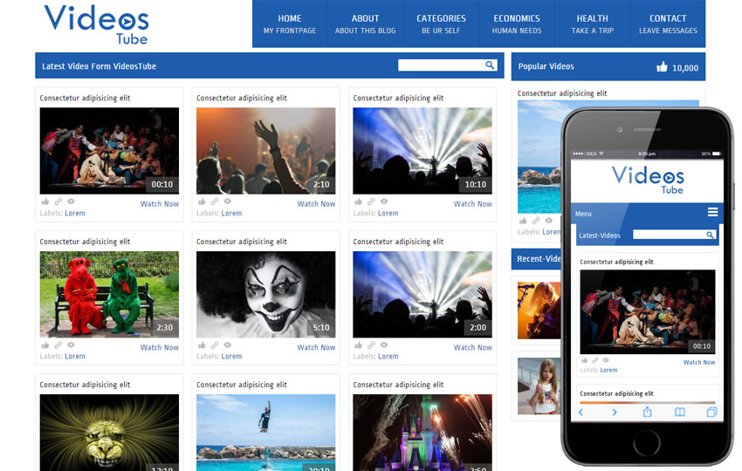Open the Economics menu item
Viewport: 742px width, 471px height.
tap(517, 24)
